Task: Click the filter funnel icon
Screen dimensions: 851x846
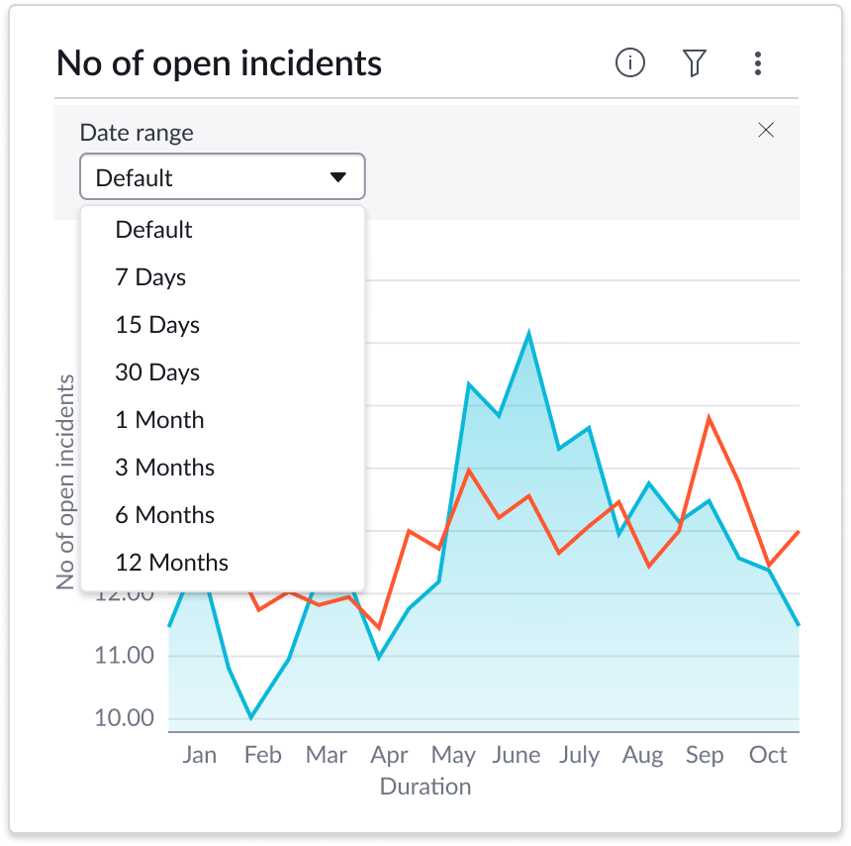Action: [x=694, y=62]
